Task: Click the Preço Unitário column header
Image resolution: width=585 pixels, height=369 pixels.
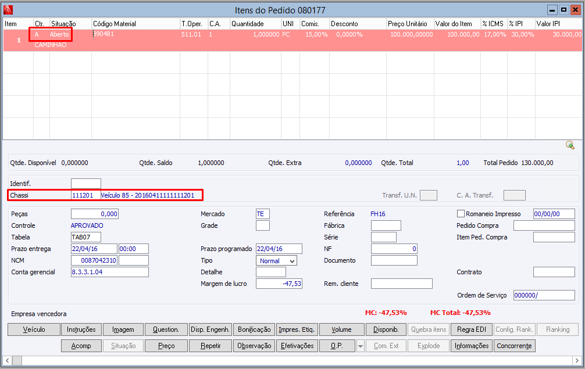Action: (x=410, y=23)
